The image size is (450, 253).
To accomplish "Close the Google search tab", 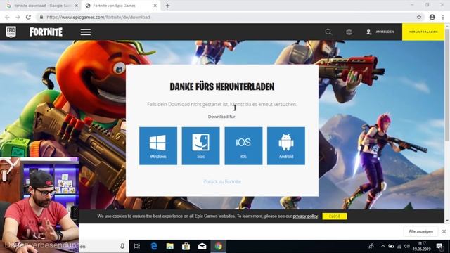I will coord(77,6).
